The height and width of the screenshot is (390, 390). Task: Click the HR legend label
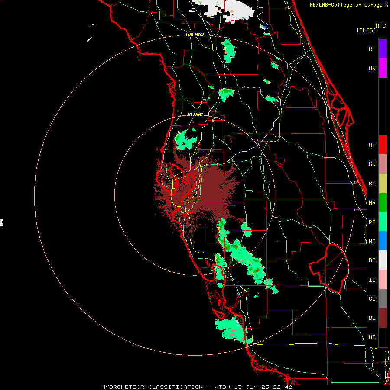(372, 203)
